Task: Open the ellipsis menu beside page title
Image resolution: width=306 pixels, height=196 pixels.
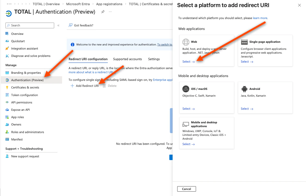Action: tap(110, 12)
